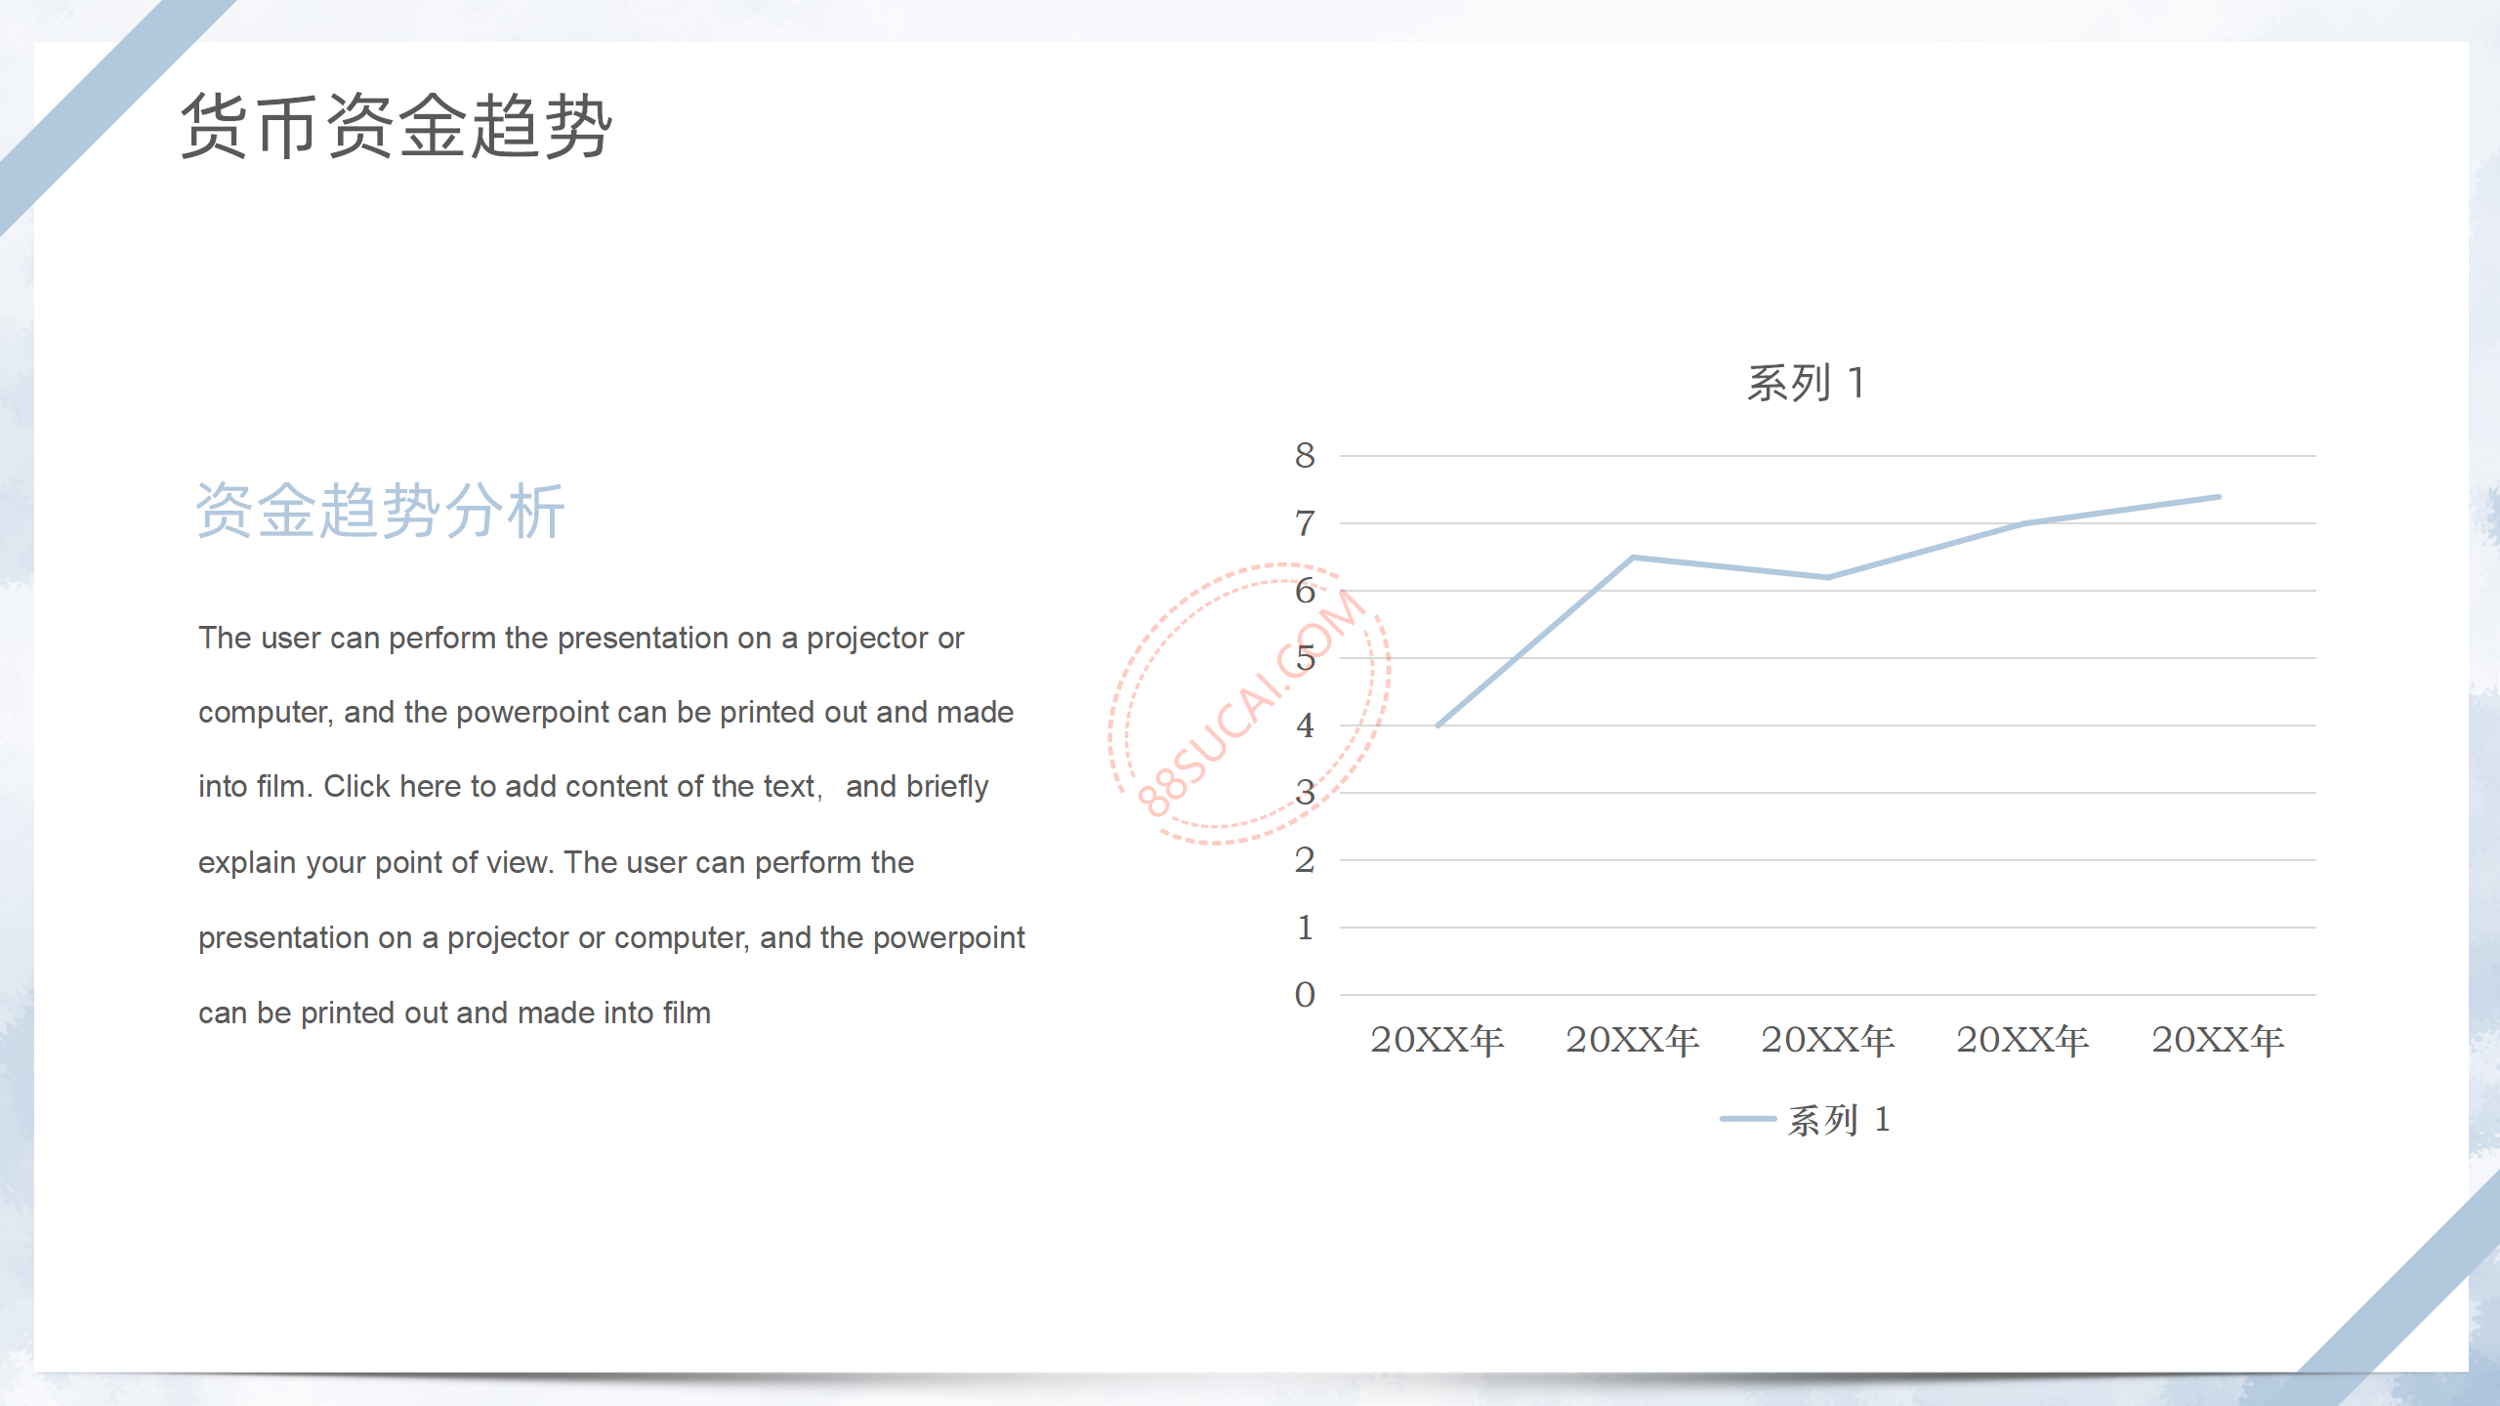
Task: Click the slide title 货币资金趋势
Action: (x=396, y=126)
